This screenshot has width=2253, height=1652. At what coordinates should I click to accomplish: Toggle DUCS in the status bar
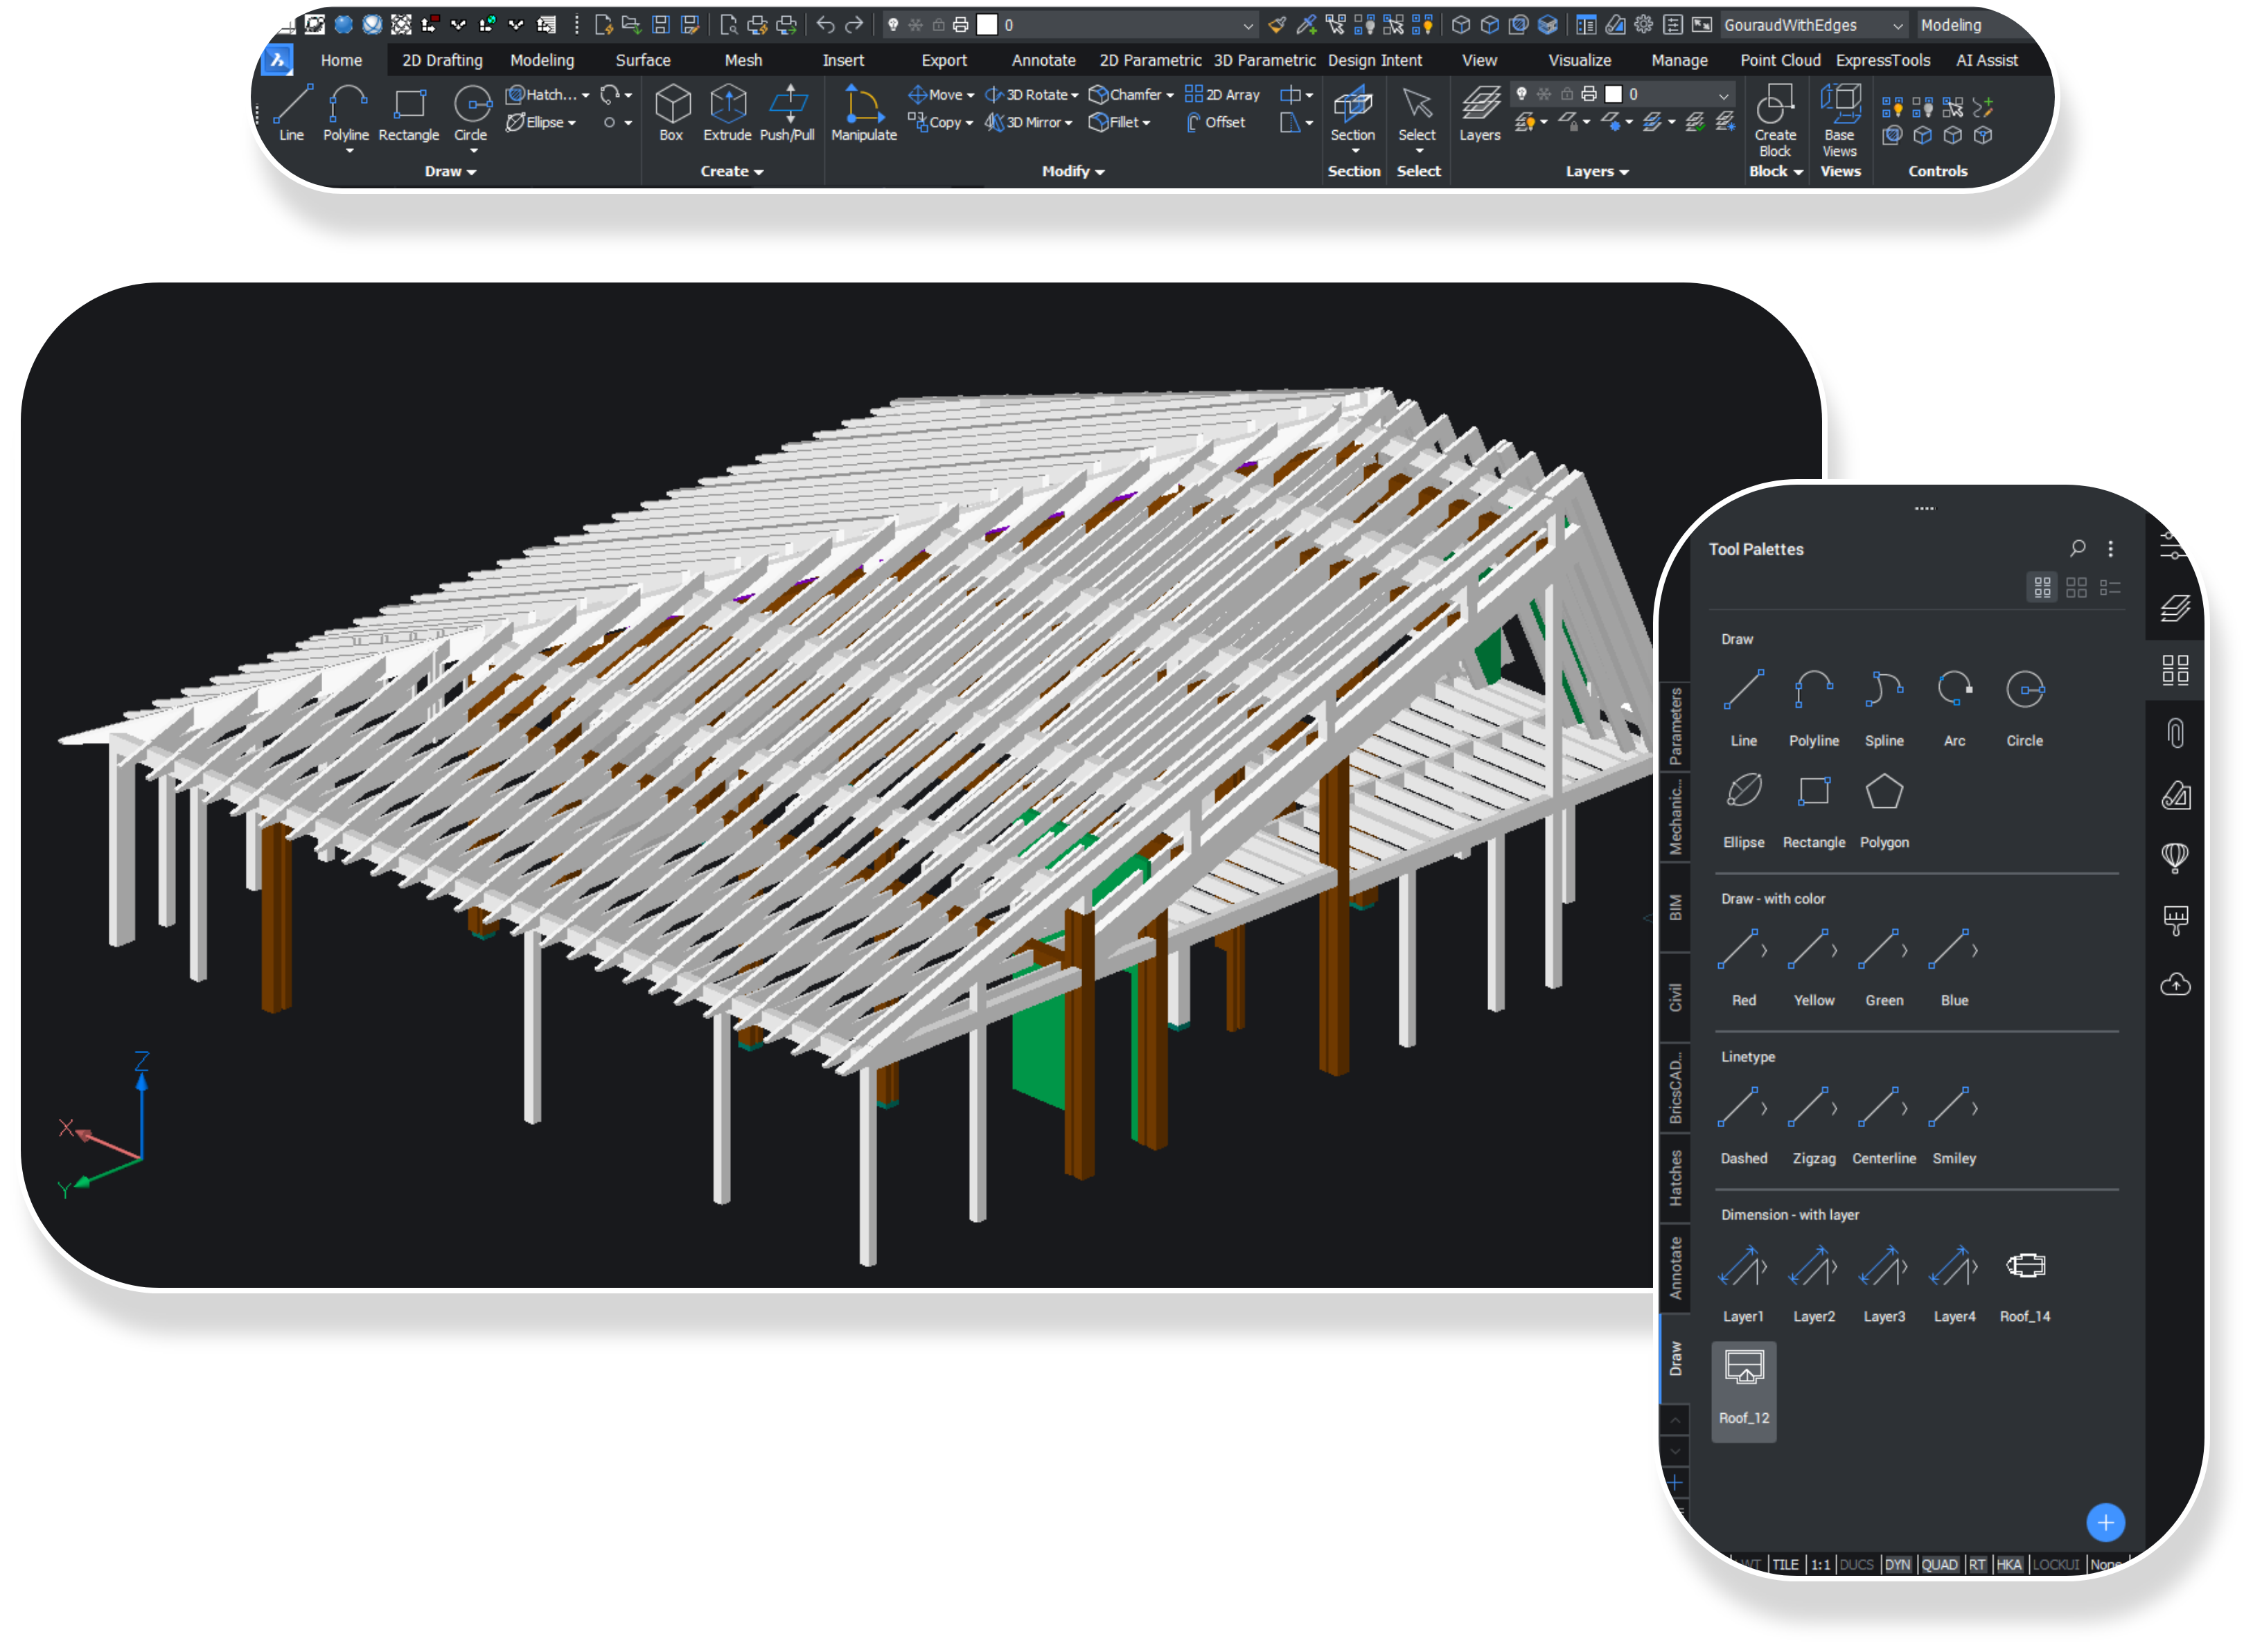1856,1565
